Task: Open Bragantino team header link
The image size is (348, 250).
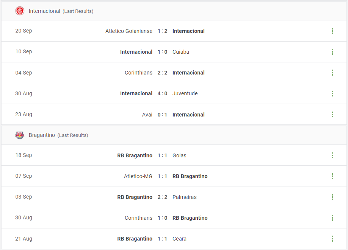Action: click(x=42, y=135)
